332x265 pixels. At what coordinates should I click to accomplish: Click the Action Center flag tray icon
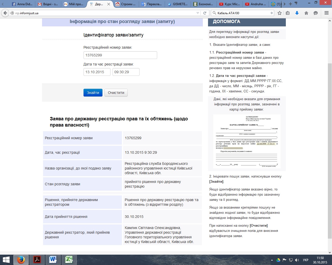click(x=285, y=260)
